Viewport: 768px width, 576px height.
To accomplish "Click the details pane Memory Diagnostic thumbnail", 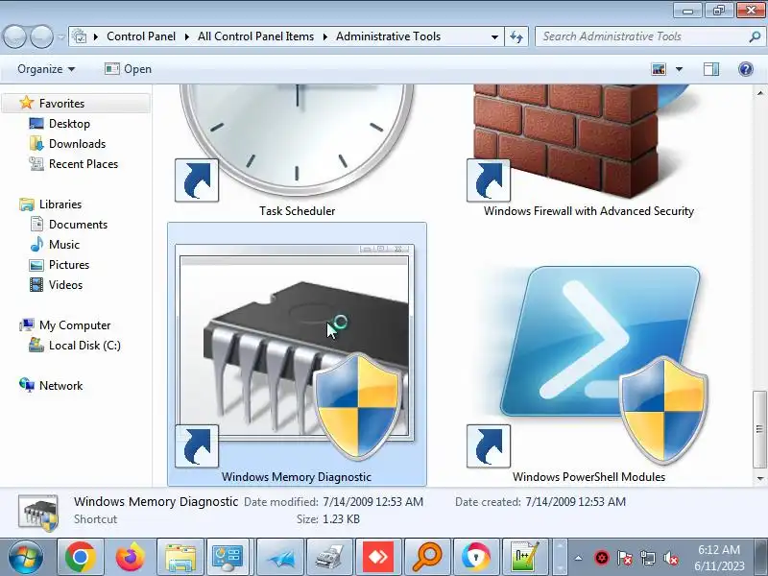I will coord(38,514).
